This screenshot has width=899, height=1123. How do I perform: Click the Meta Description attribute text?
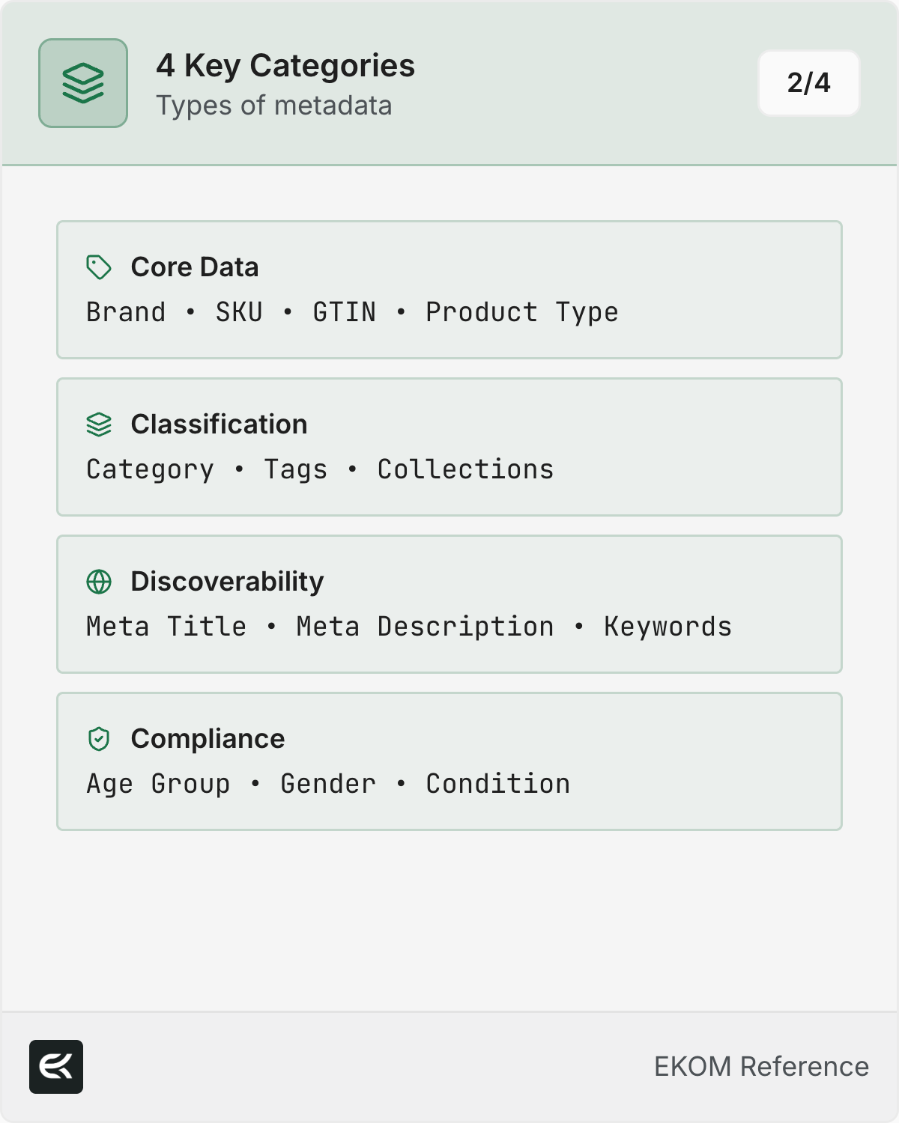click(x=425, y=627)
